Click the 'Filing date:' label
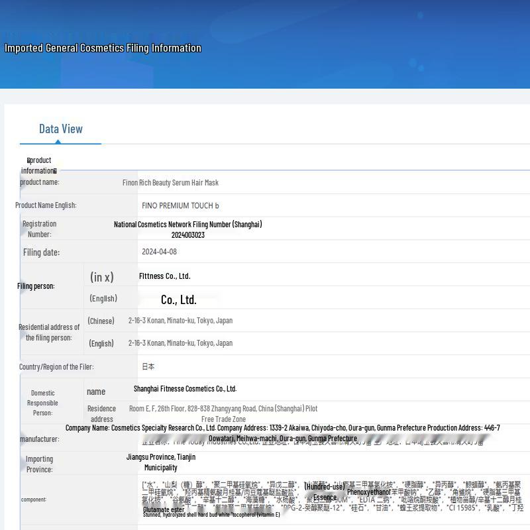530x530 pixels. [41, 252]
